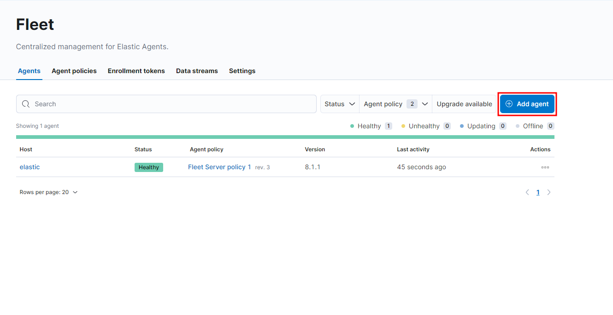The width and height of the screenshot is (613, 315).
Task: Toggle the Upgrade available filter
Action: coord(464,104)
